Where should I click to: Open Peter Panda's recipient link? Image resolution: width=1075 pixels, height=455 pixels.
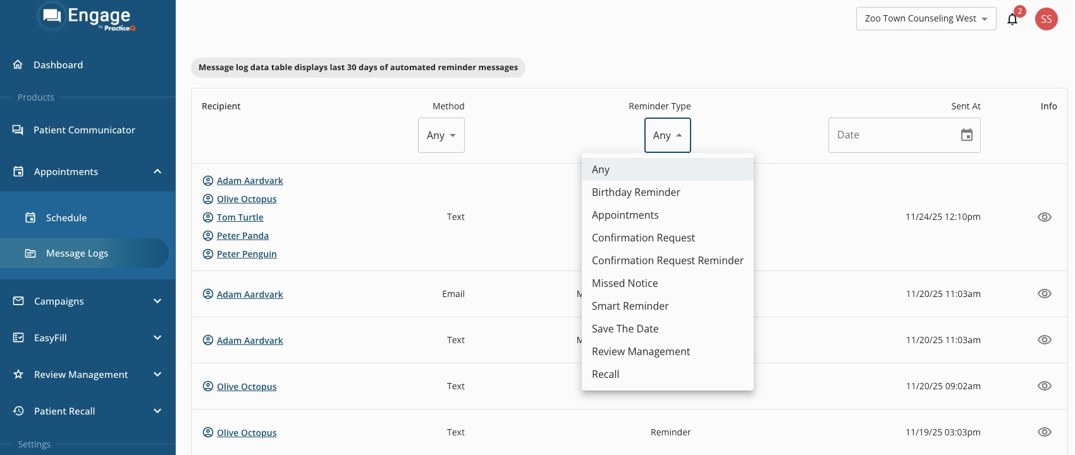[243, 236]
